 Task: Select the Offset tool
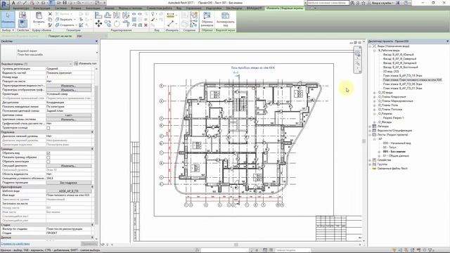[108, 15]
